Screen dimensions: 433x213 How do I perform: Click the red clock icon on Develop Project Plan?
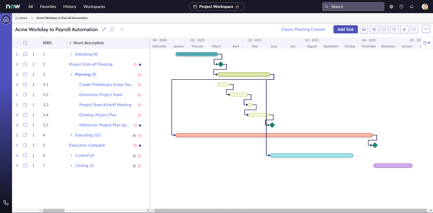tap(139, 115)
